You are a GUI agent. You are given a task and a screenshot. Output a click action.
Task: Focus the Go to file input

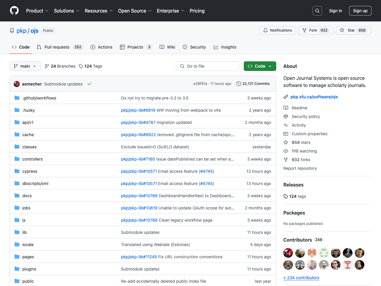coord(207,66)
